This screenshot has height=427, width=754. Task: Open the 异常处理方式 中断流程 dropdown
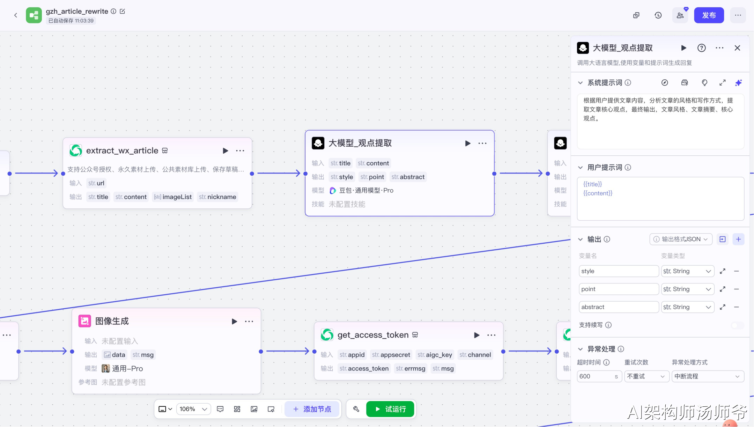707,376
